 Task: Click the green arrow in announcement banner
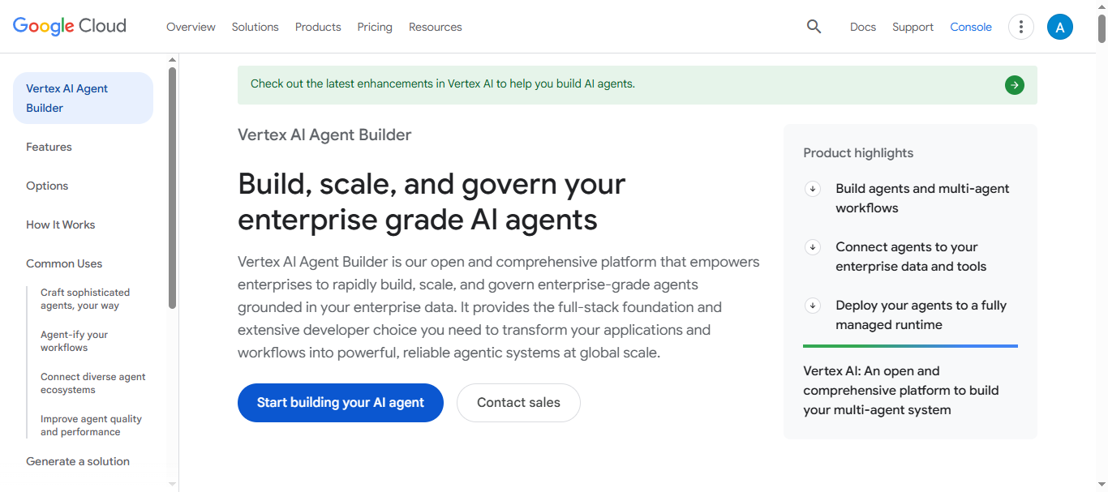[x=1014, y=85]
